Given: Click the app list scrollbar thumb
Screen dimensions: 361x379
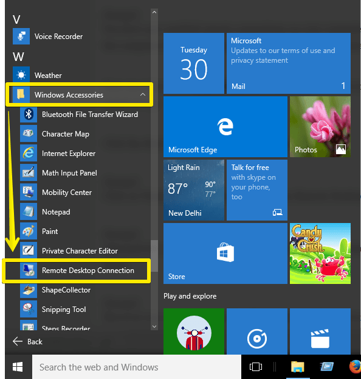Looking at the screenshot, I should (154, 256).
